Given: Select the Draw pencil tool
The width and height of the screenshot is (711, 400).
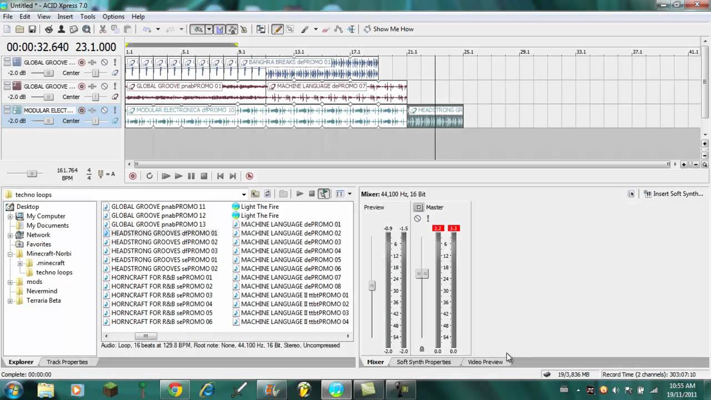Looking at the screenshot, I should pos(278,29).
